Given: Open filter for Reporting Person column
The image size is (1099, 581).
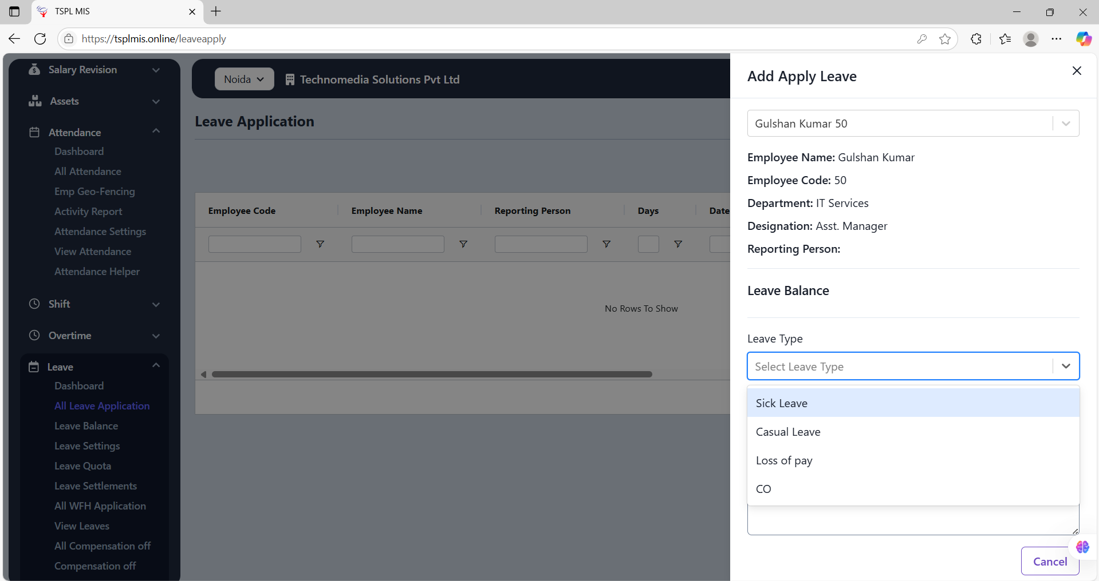Looking at the screenshot, I should (606, 244).
